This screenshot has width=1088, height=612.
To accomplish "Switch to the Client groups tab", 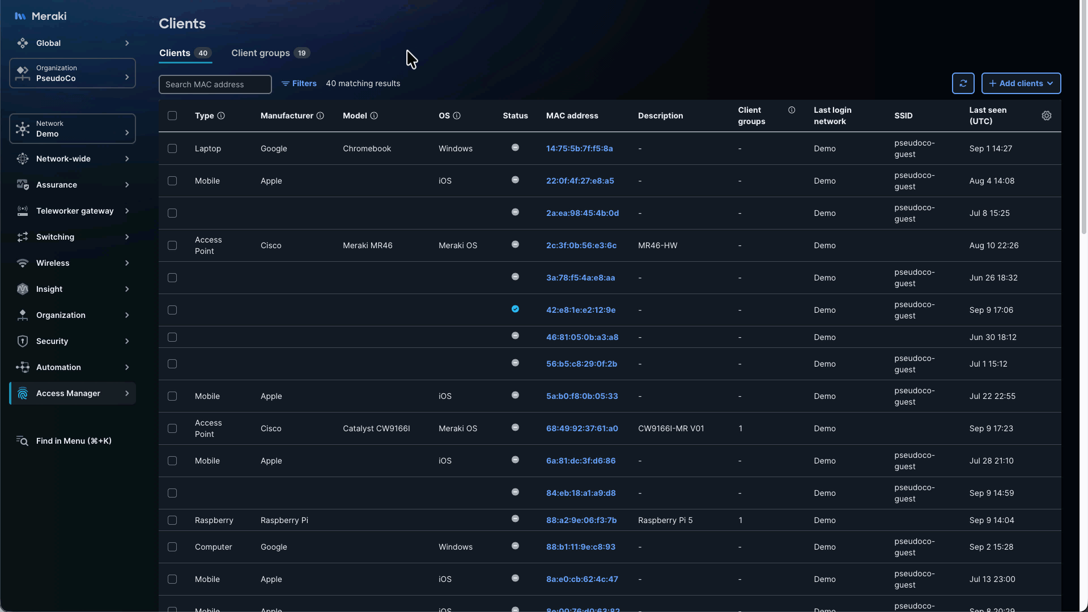I will click(270, 53).
